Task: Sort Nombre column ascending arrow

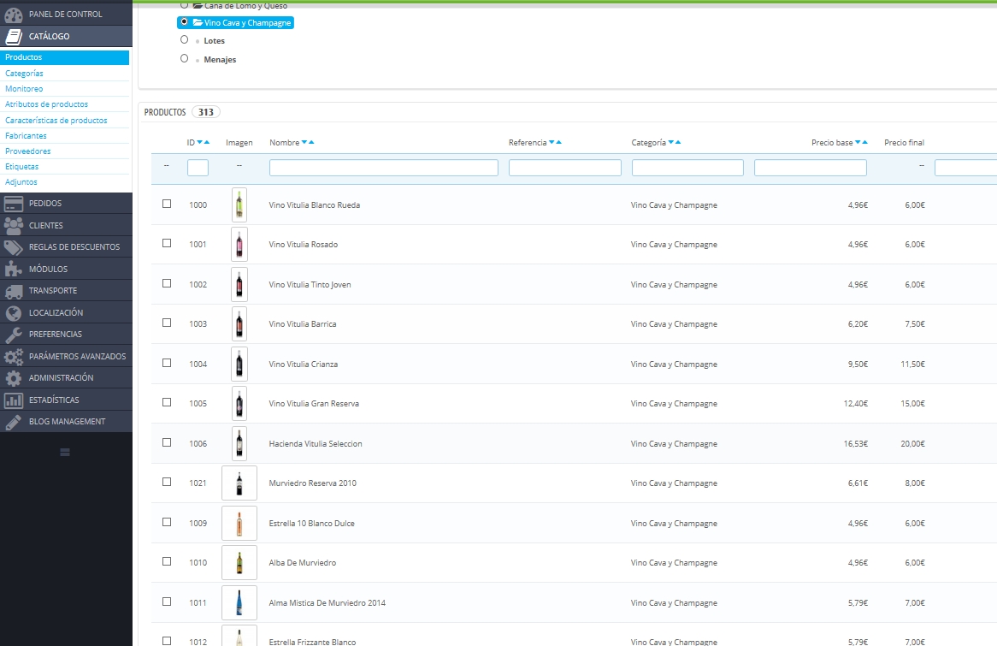Action: (311, 142)
